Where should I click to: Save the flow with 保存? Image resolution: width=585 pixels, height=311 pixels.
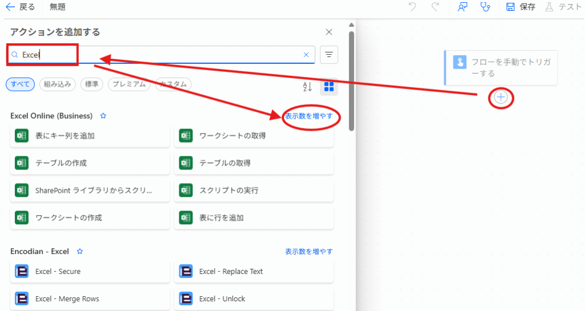(520, 7)
